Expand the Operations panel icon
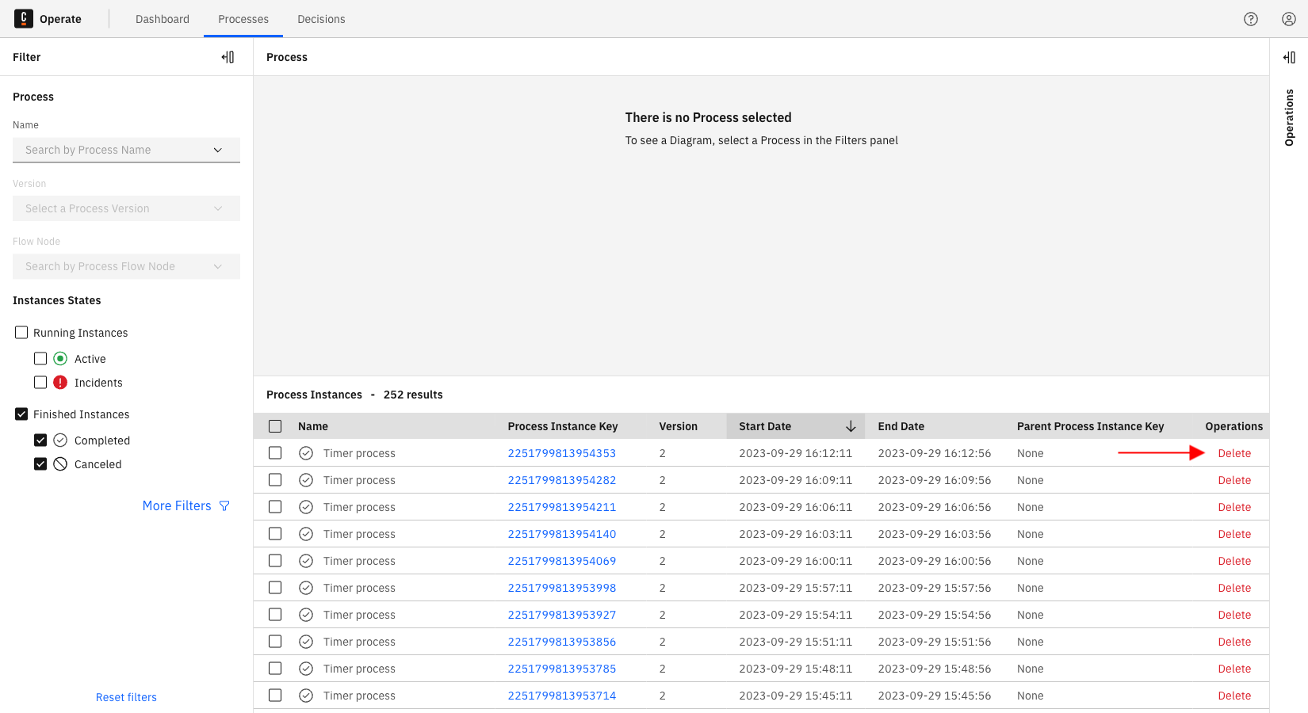Image resolution: width=1308 pixels, height=713 pixels. tap(1290, 57)
